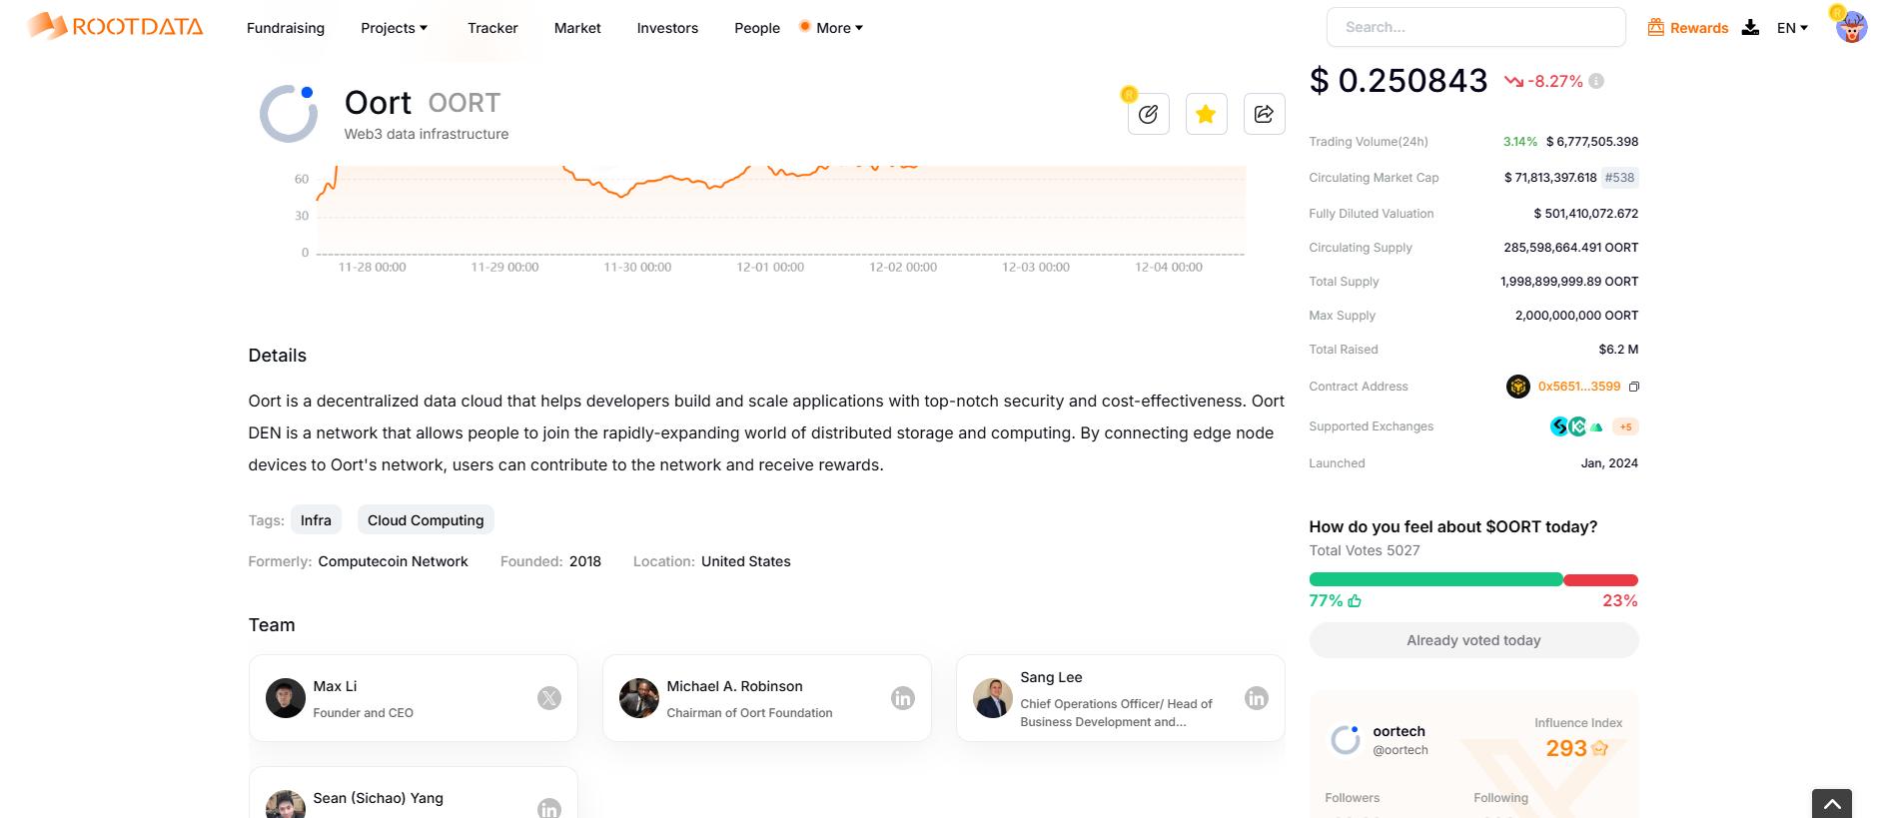
Task: Open Michael A. Robinson's LinkedIn icon
Action: click(x=903, y=698)
